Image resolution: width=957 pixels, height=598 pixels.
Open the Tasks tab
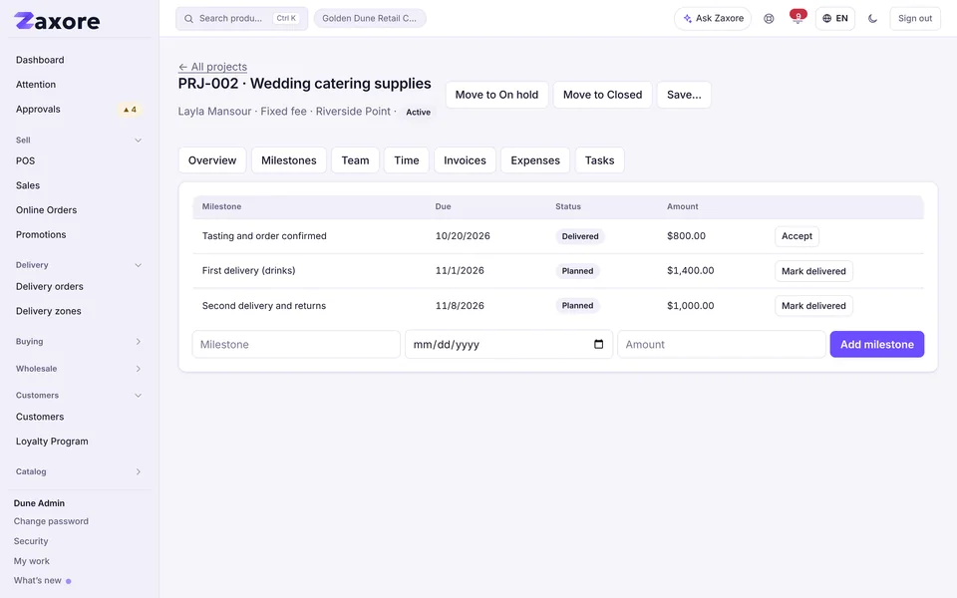(599, 159)
